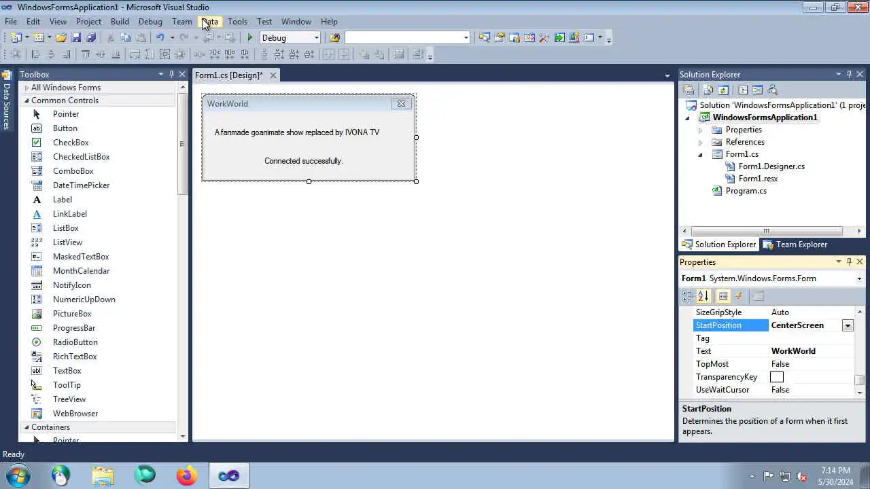The height and width of the screenshot is (489, 870).
Task: Close the Form1.cs [Design] document tab
Action: pos(273,75)
